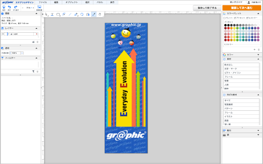Choose the rectangle shape tool

(58, 14)
